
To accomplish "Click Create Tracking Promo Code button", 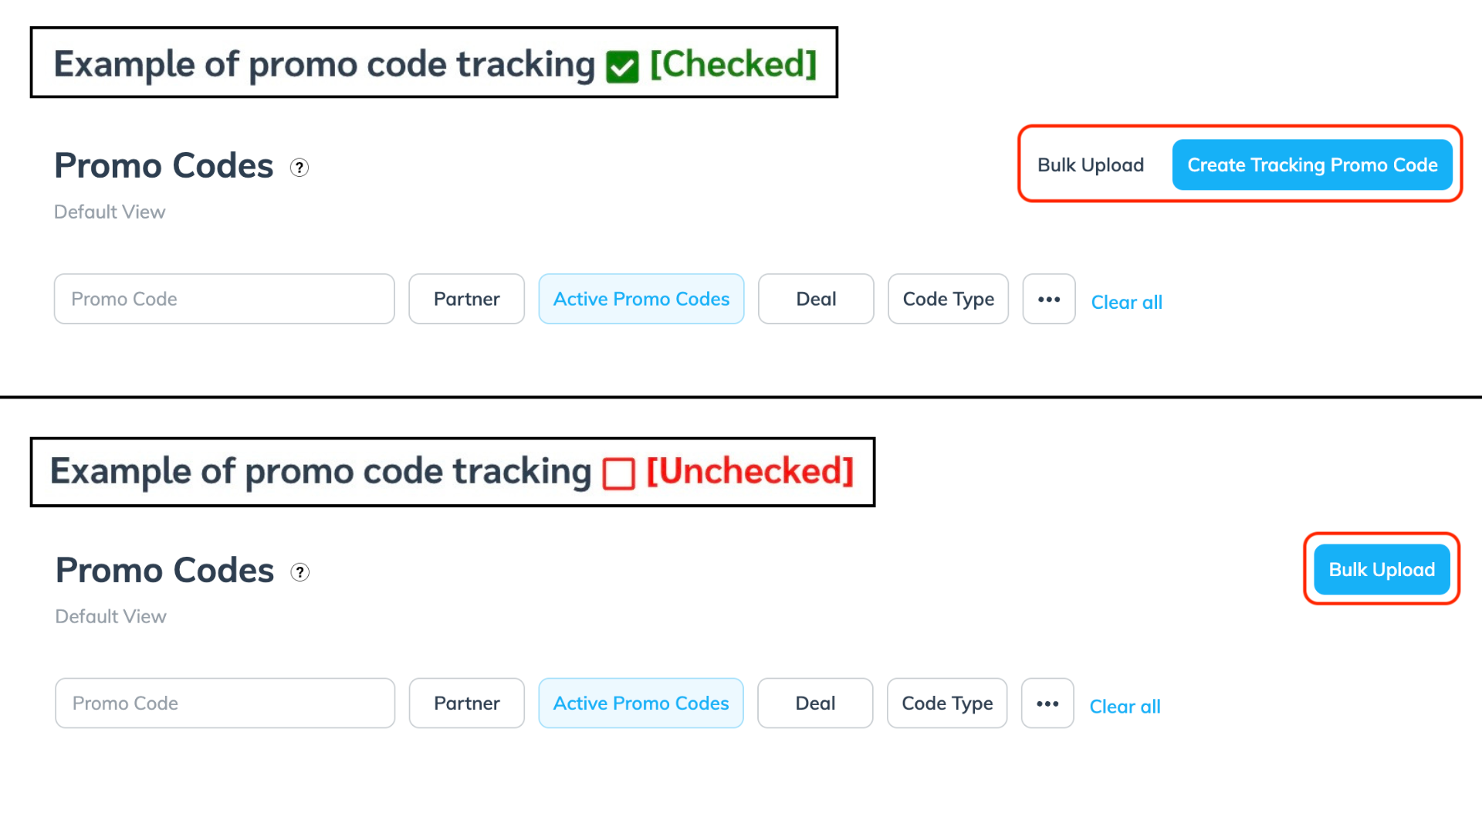I will pos(1312,164).
